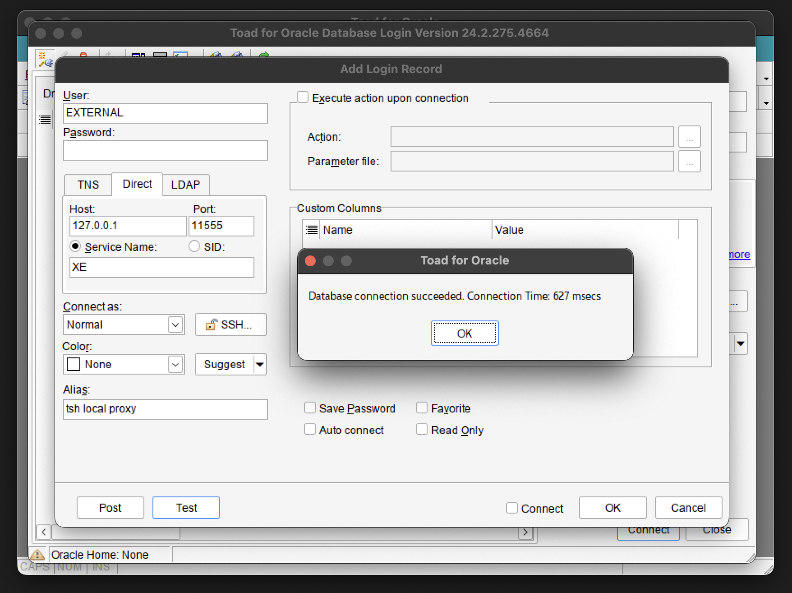Click the browse button beside Action field
792x593 pixels.
689,137
